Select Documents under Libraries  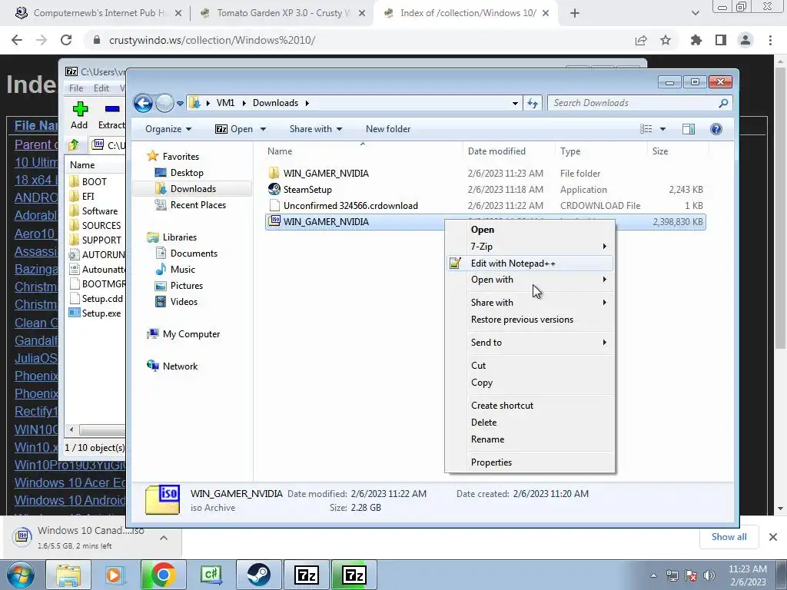coord(194,254)
